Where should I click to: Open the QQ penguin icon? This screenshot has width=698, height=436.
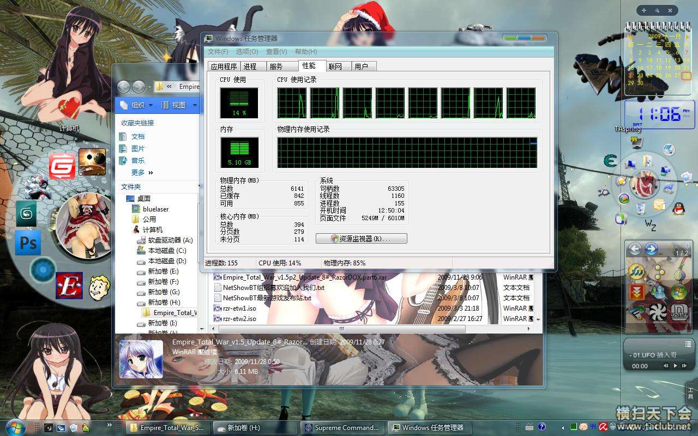(678, 208)
